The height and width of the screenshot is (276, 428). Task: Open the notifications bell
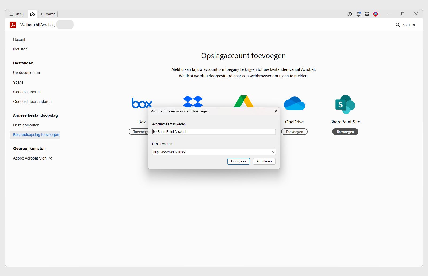click(x=358, y=14)
